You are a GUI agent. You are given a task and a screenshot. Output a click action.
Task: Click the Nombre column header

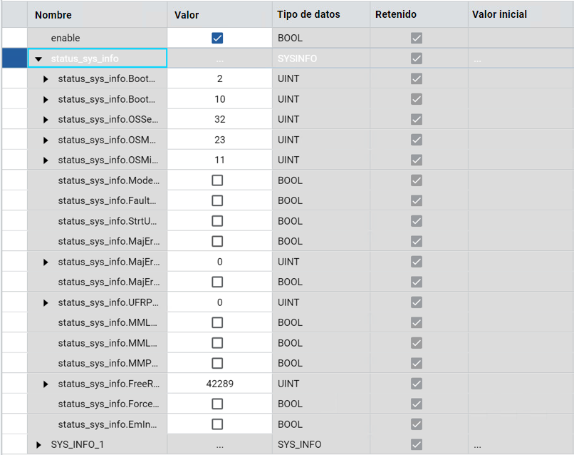53,14
